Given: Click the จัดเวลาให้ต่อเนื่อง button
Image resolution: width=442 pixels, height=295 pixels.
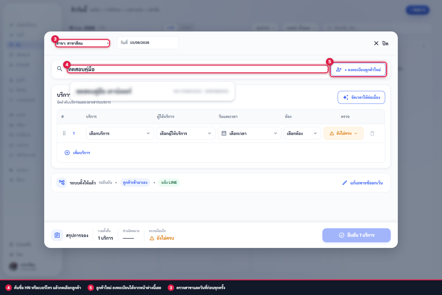Looking at the screenshot, I should point(361,97).
